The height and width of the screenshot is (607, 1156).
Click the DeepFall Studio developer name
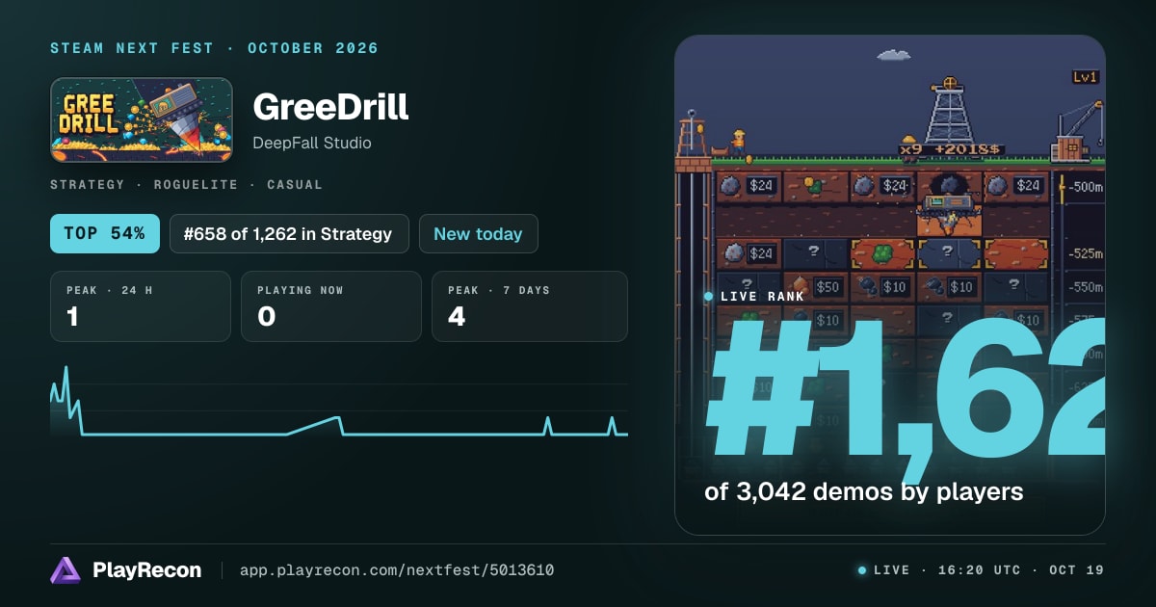tap(311, 144)
